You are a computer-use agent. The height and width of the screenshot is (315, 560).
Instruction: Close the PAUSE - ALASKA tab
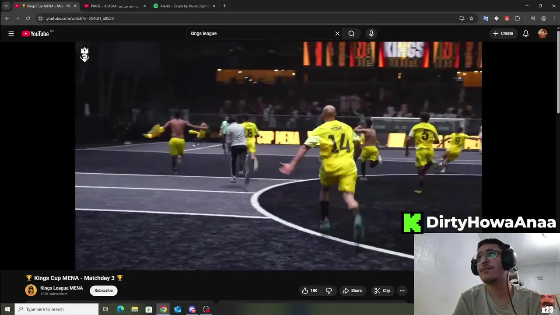point(144,6)
